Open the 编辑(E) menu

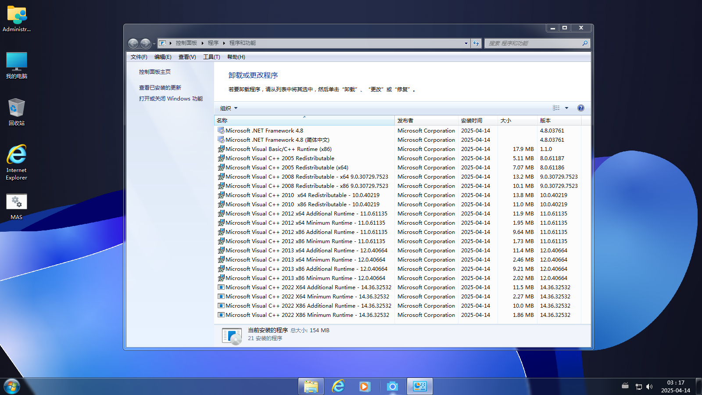click(x=163, y=57)
